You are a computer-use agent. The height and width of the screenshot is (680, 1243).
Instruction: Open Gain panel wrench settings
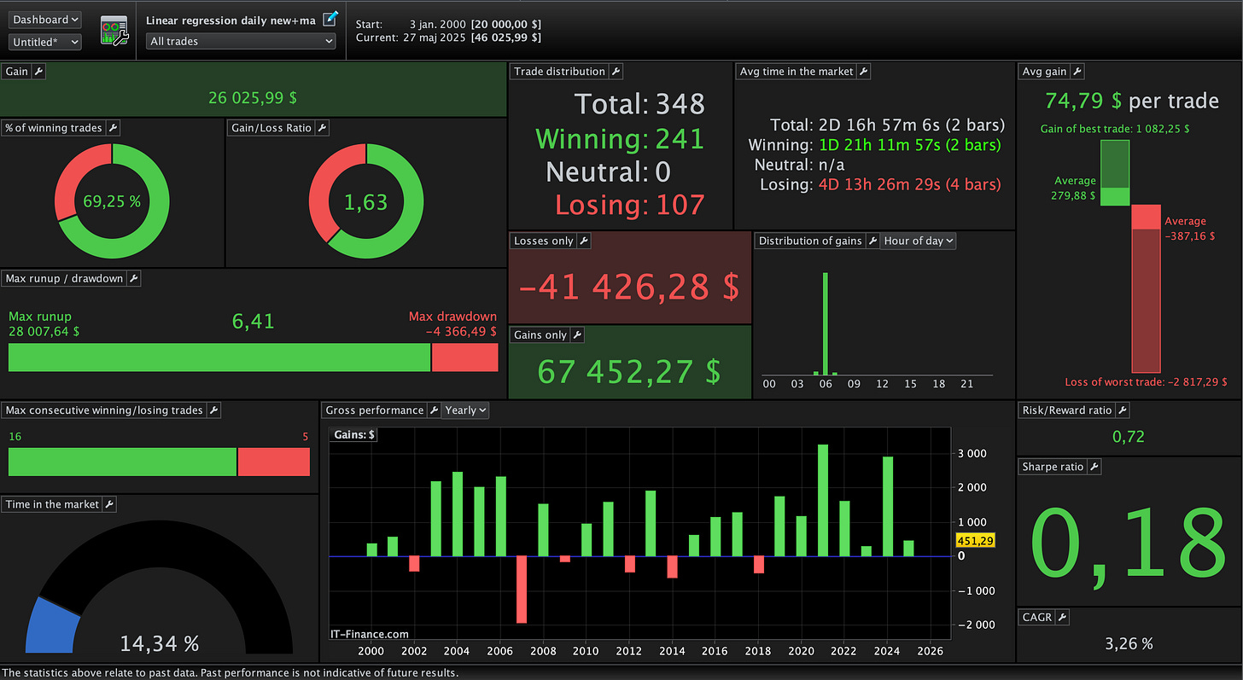coord(38,72)
